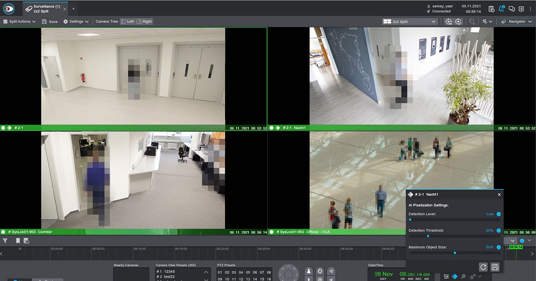536x281 pixels.
Task: Click the notification bell icon
Action: click(502, 8)
